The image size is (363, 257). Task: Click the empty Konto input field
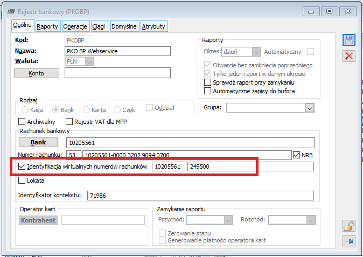point(117,73)
